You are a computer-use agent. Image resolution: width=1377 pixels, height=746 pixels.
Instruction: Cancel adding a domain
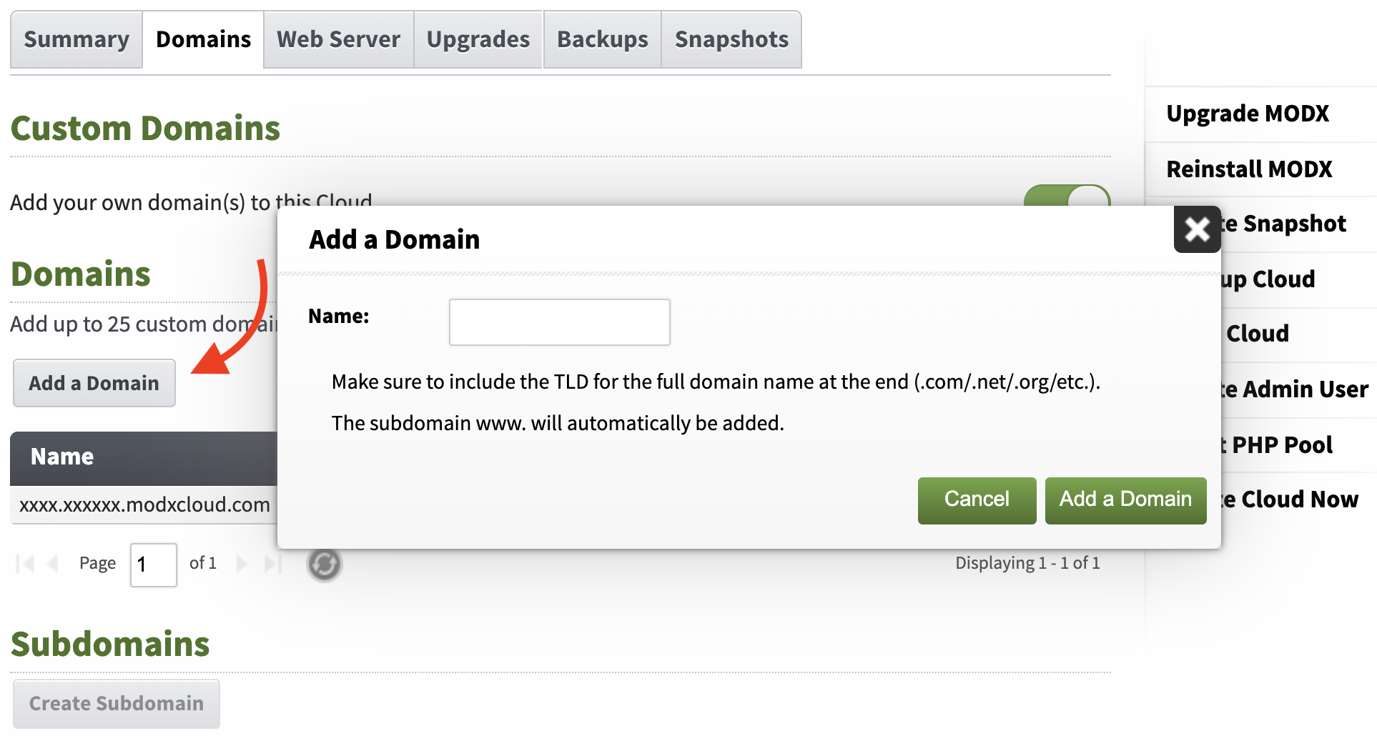pyautogui.click(x=976, y=500)
